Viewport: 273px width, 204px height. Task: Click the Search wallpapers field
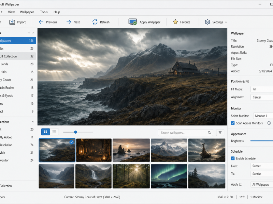point(186,133)
